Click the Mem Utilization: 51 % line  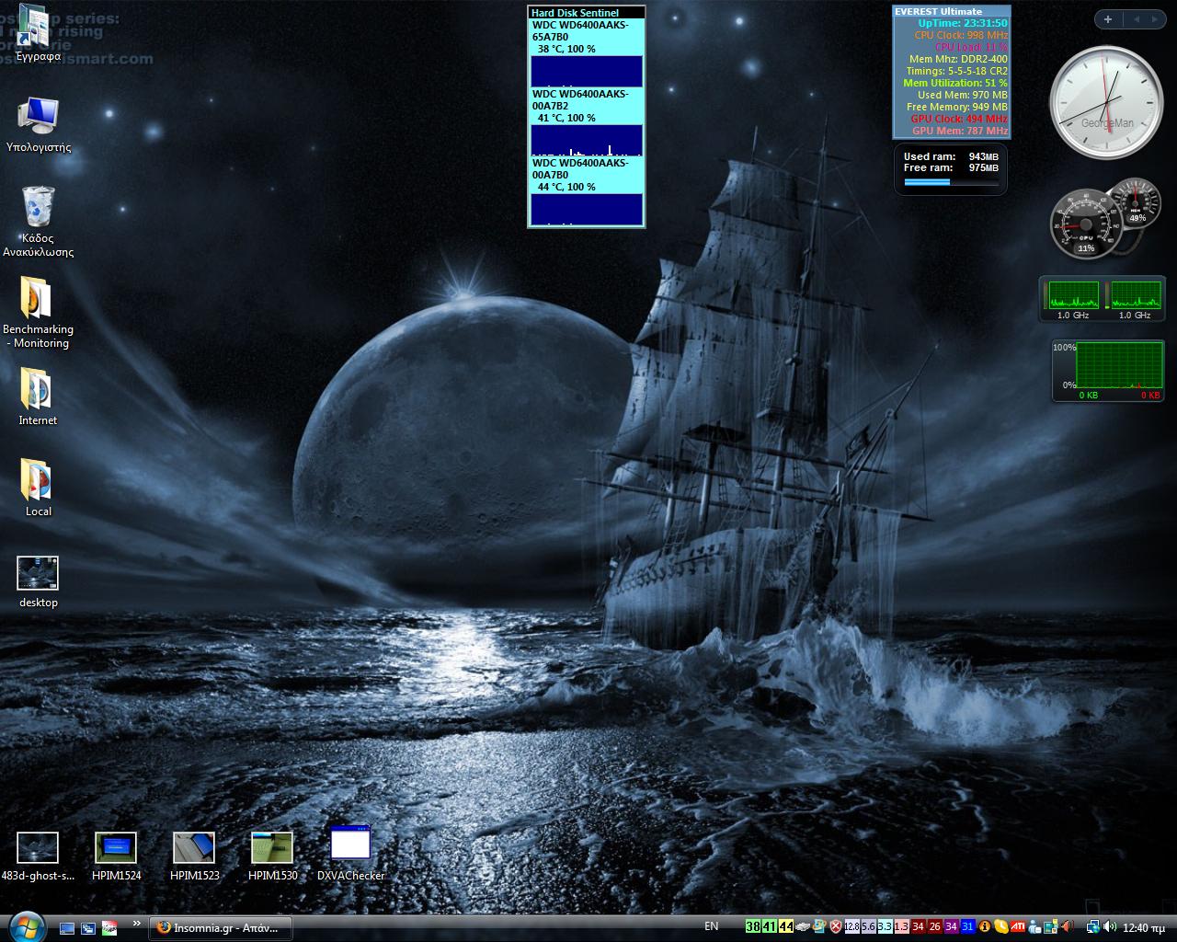coord(955,83)
